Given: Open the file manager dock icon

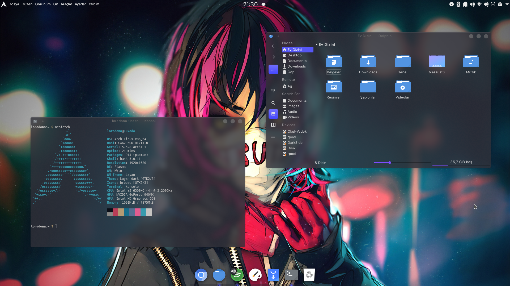Looking at the screenshot, I should [x=219, y=275].
